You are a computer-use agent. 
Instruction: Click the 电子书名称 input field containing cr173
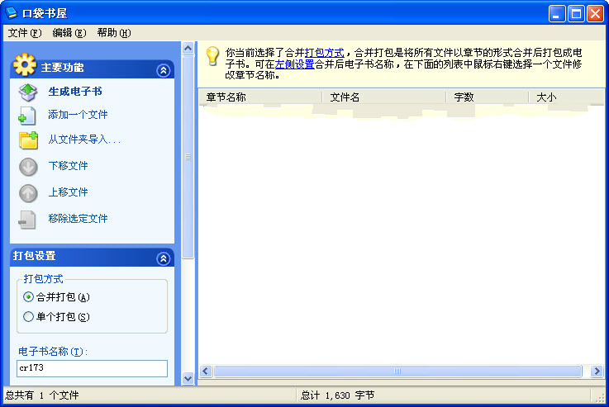(92, 368)
